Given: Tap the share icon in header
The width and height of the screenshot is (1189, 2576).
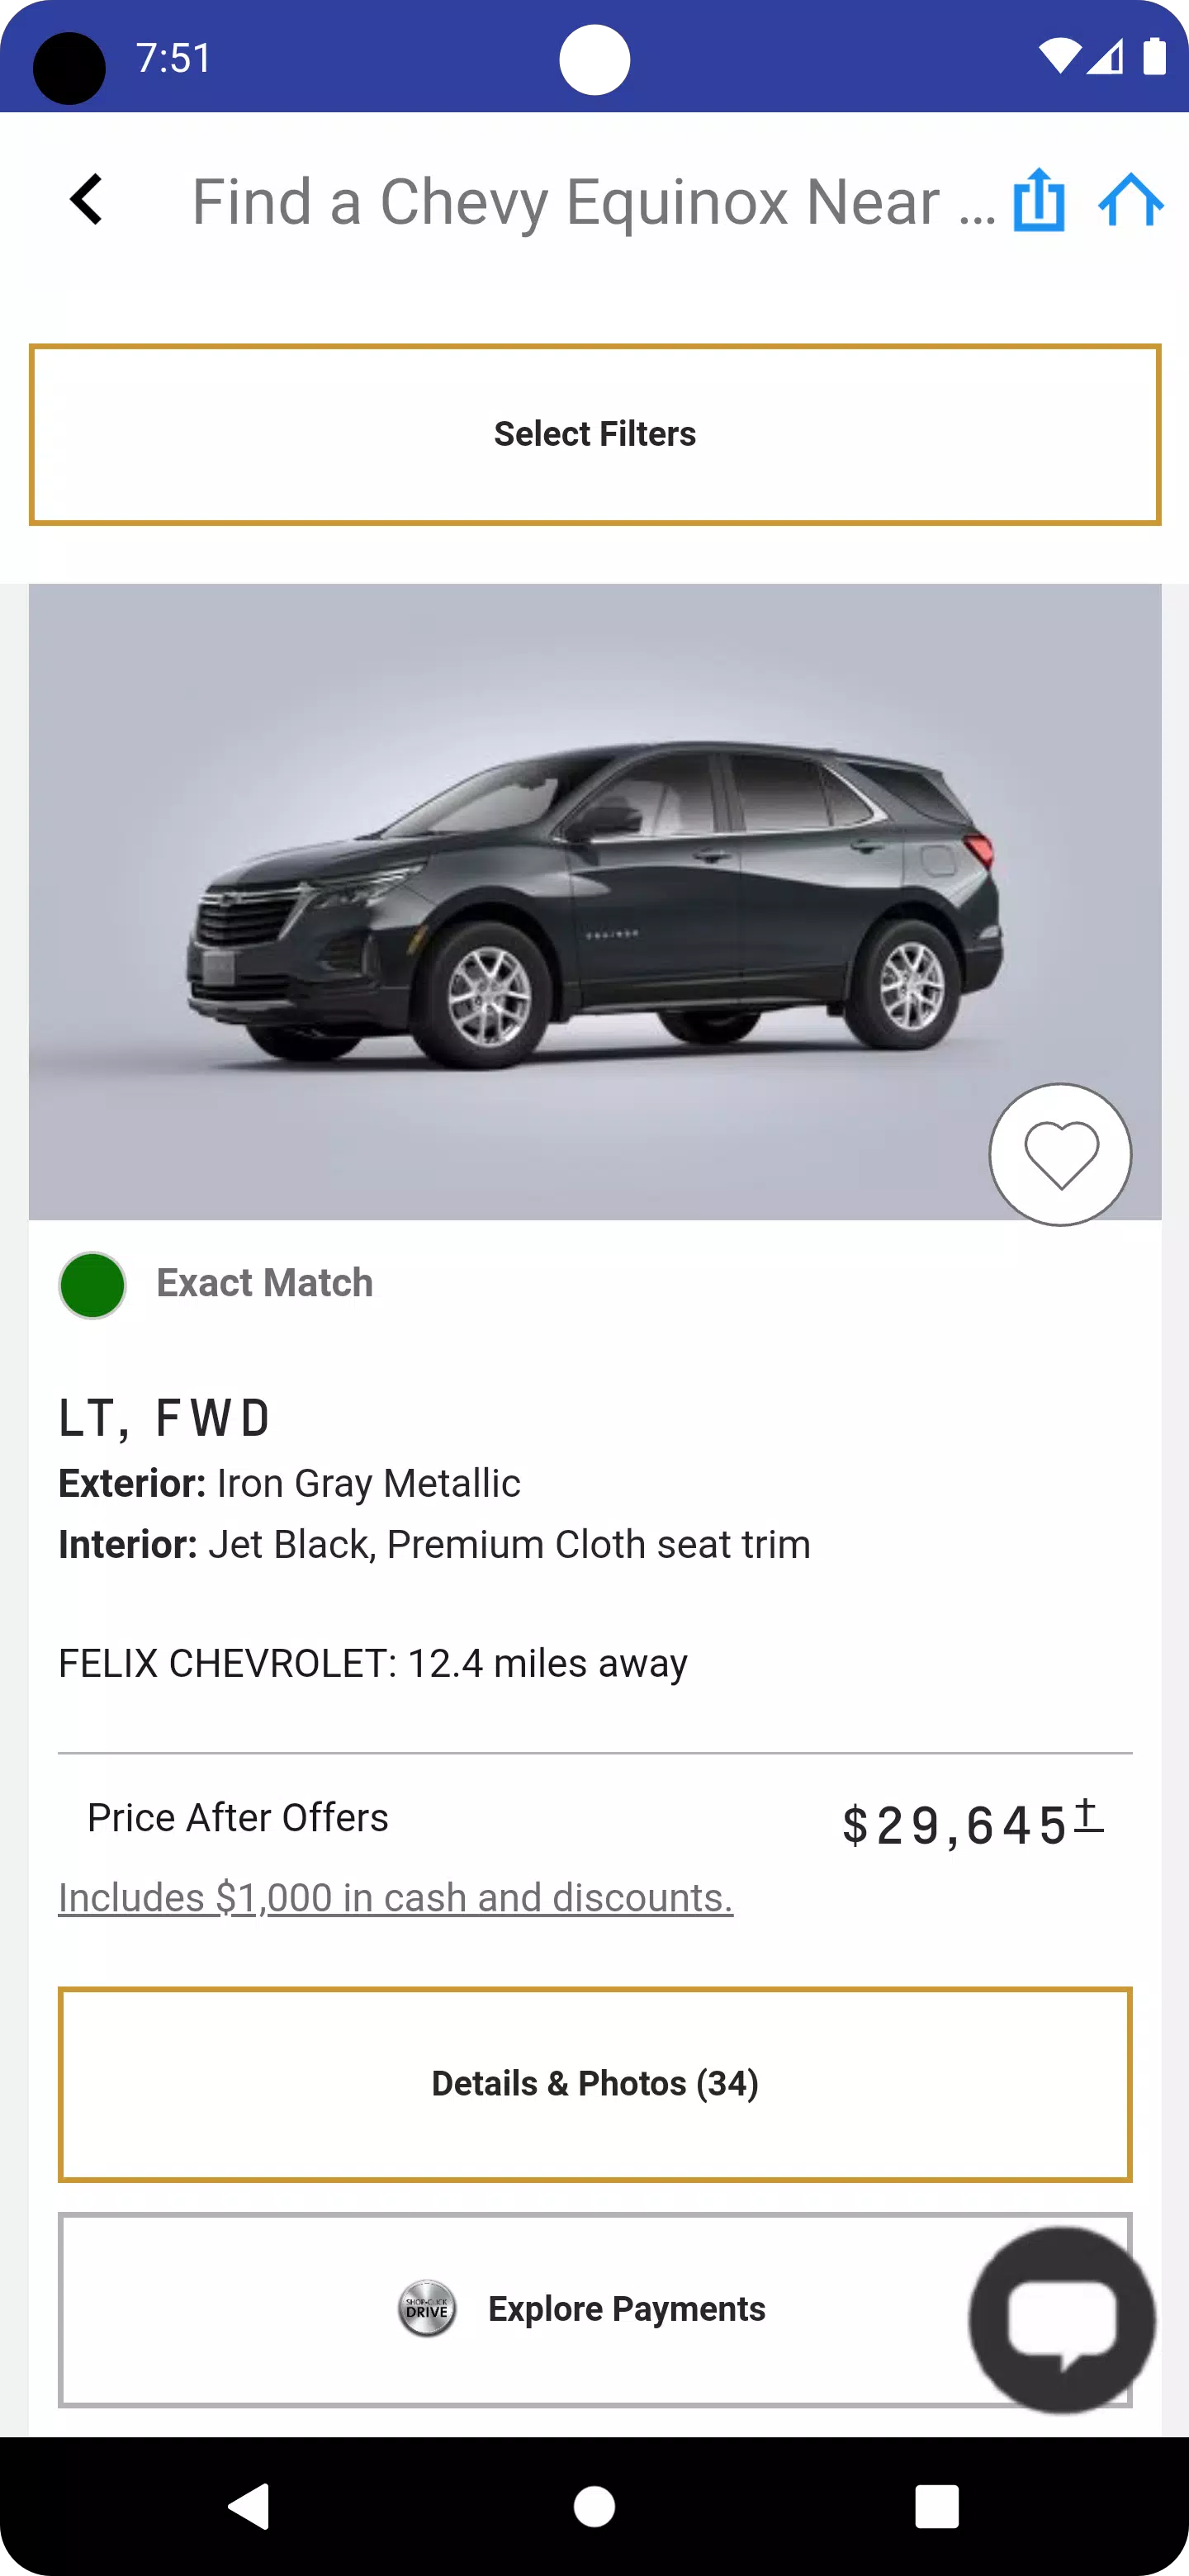Looking at the screenshot, I should tap(1039, 200).
